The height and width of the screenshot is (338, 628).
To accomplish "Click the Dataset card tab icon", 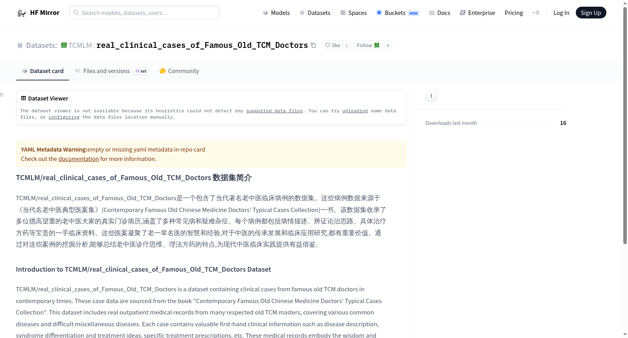I will (25, 71).
